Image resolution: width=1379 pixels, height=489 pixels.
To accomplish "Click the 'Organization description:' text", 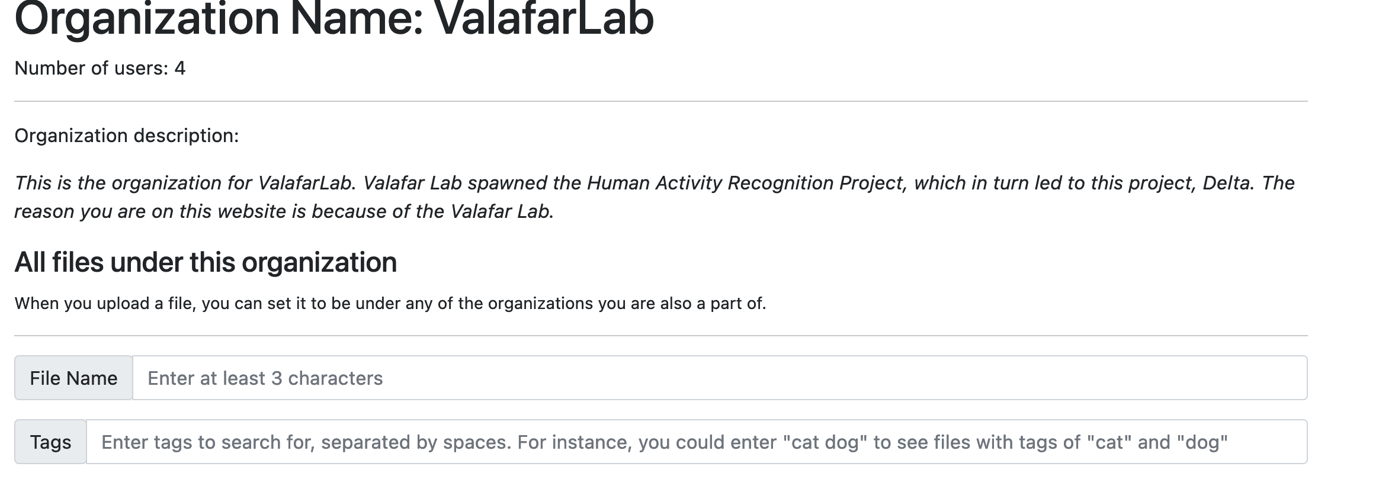I will (x=126, y=136).
